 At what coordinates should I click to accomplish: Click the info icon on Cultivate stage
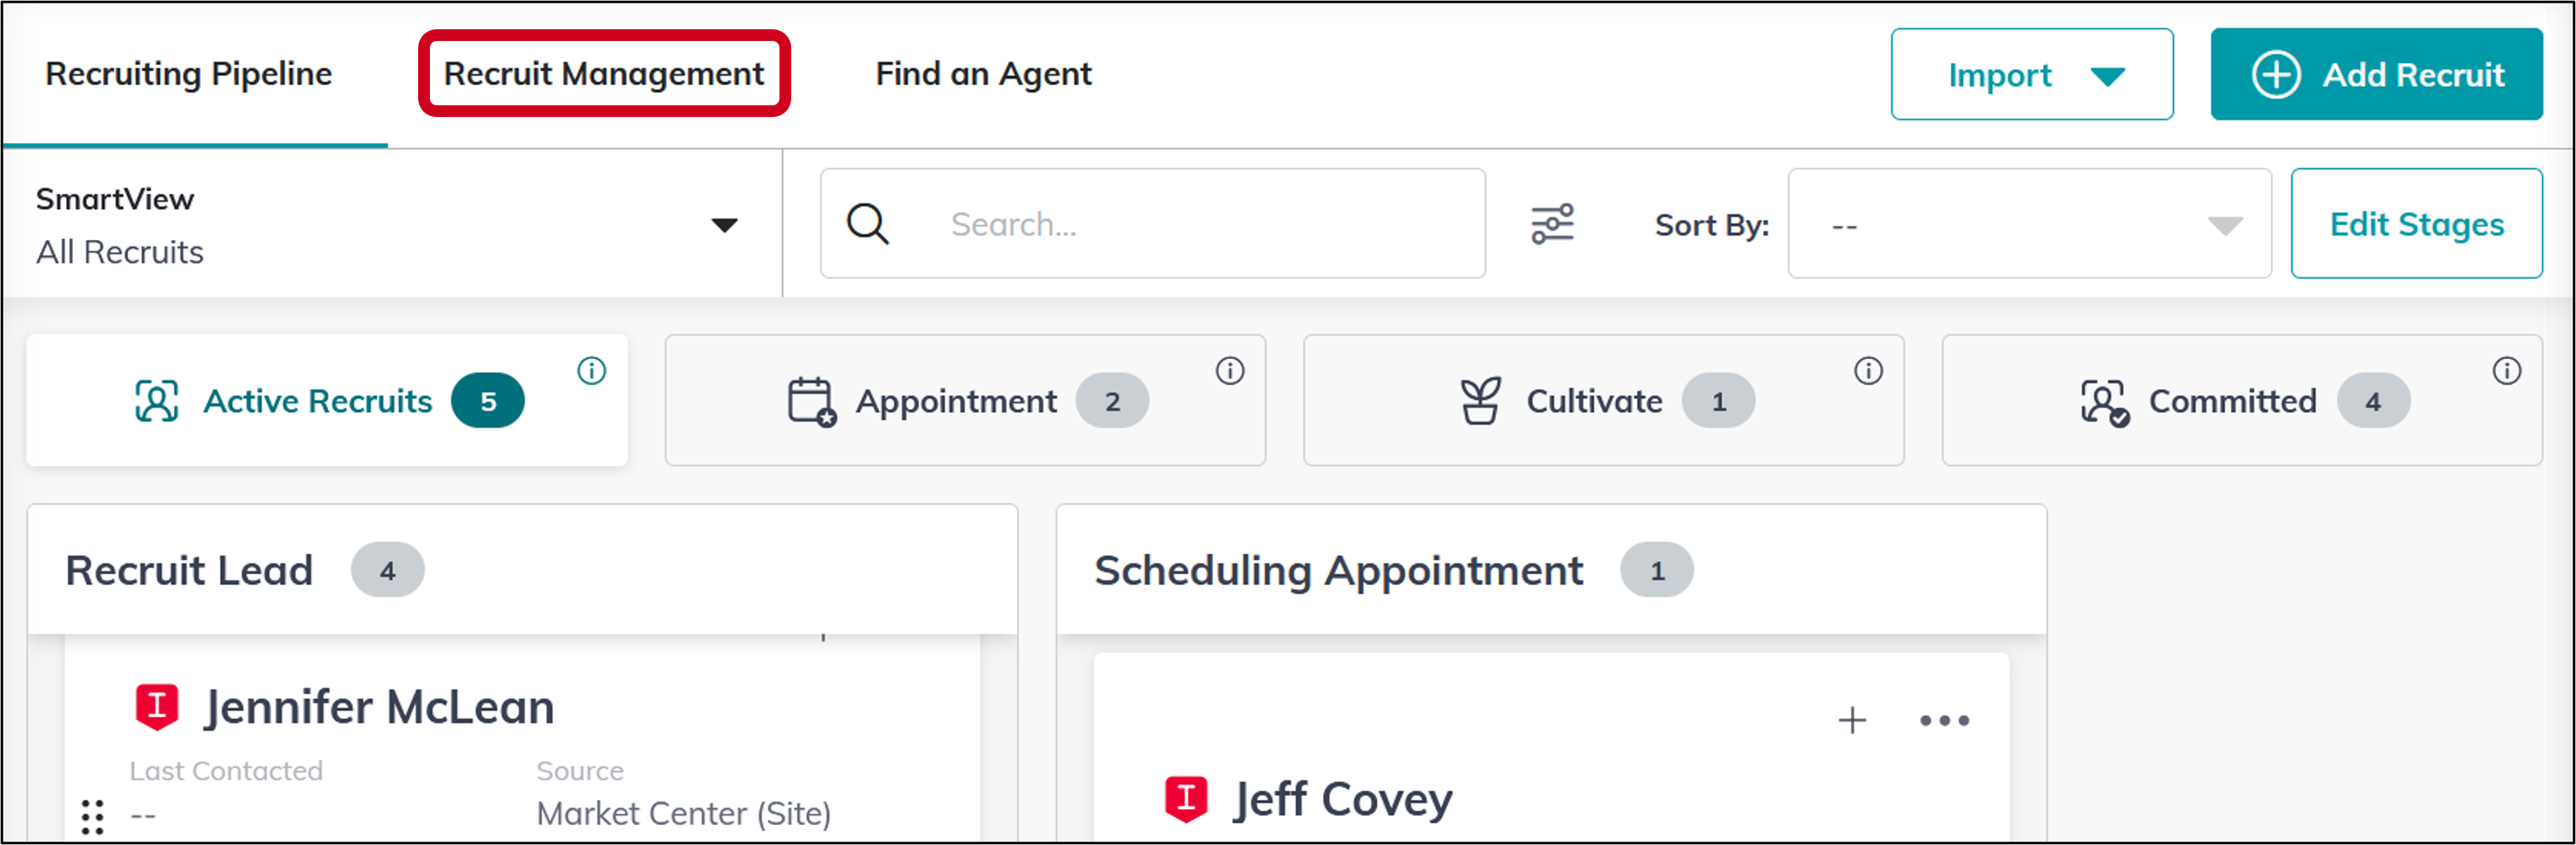tap(1869, 372)
